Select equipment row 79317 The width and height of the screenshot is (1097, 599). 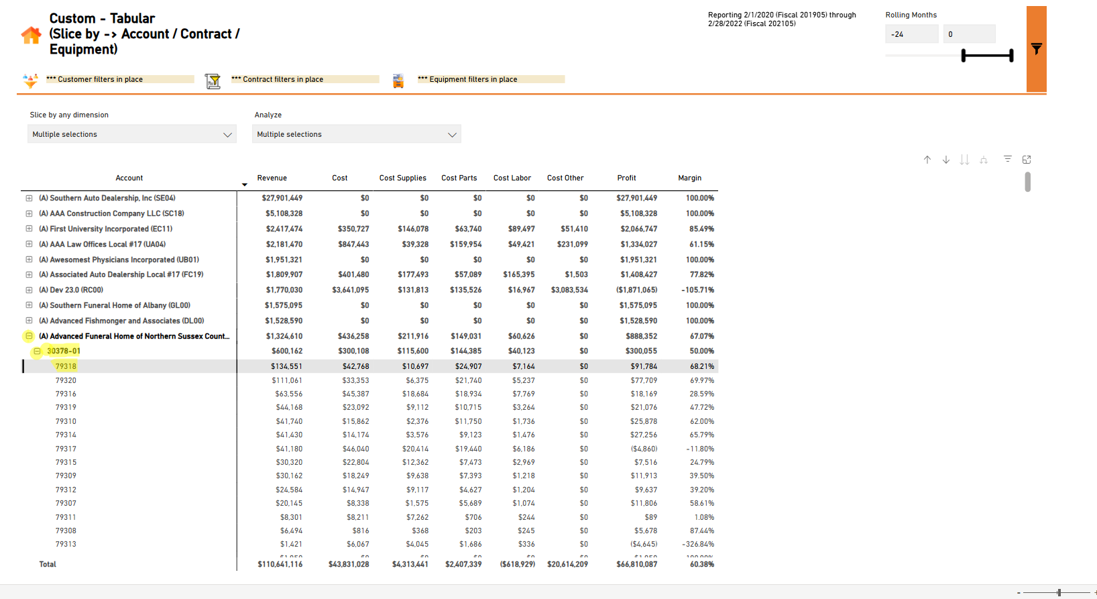66,449
